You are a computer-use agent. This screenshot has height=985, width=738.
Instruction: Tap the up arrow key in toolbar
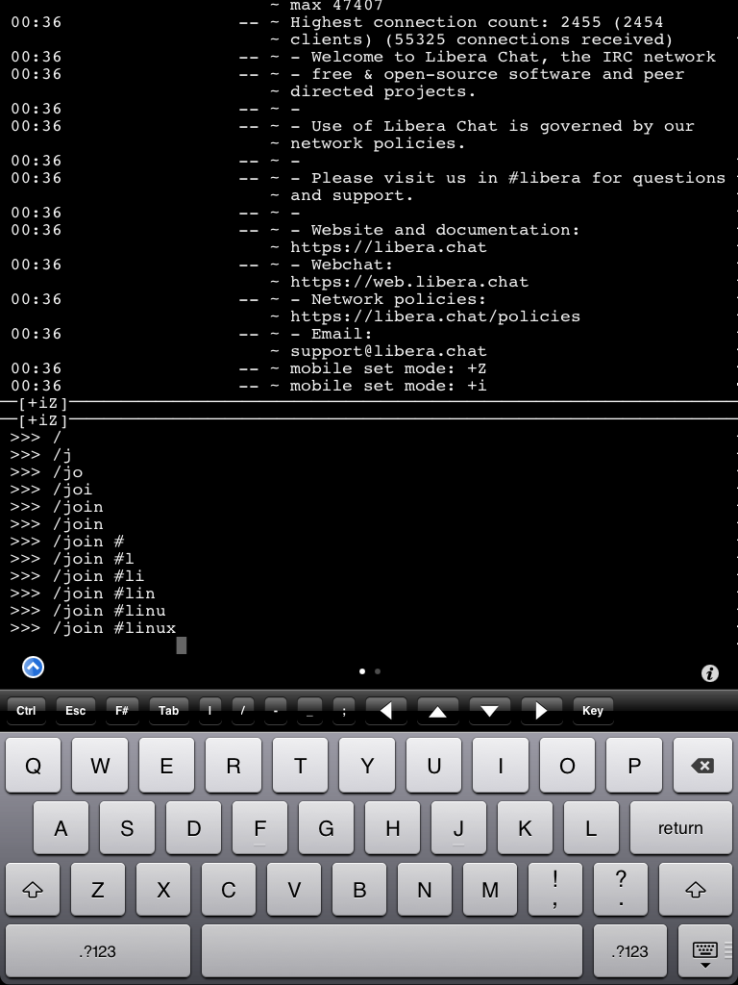pos(437,711)
